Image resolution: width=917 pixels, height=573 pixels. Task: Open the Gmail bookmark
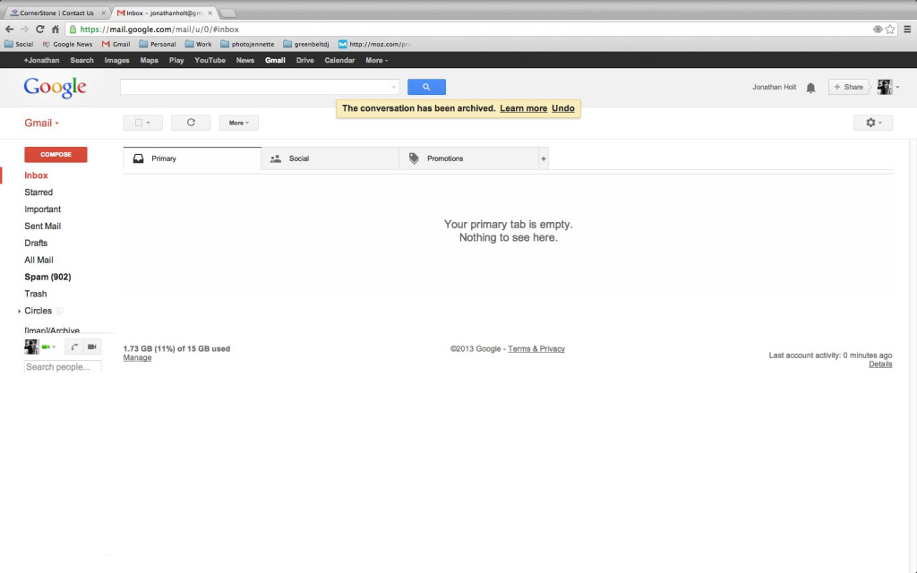tap(116, 44)
